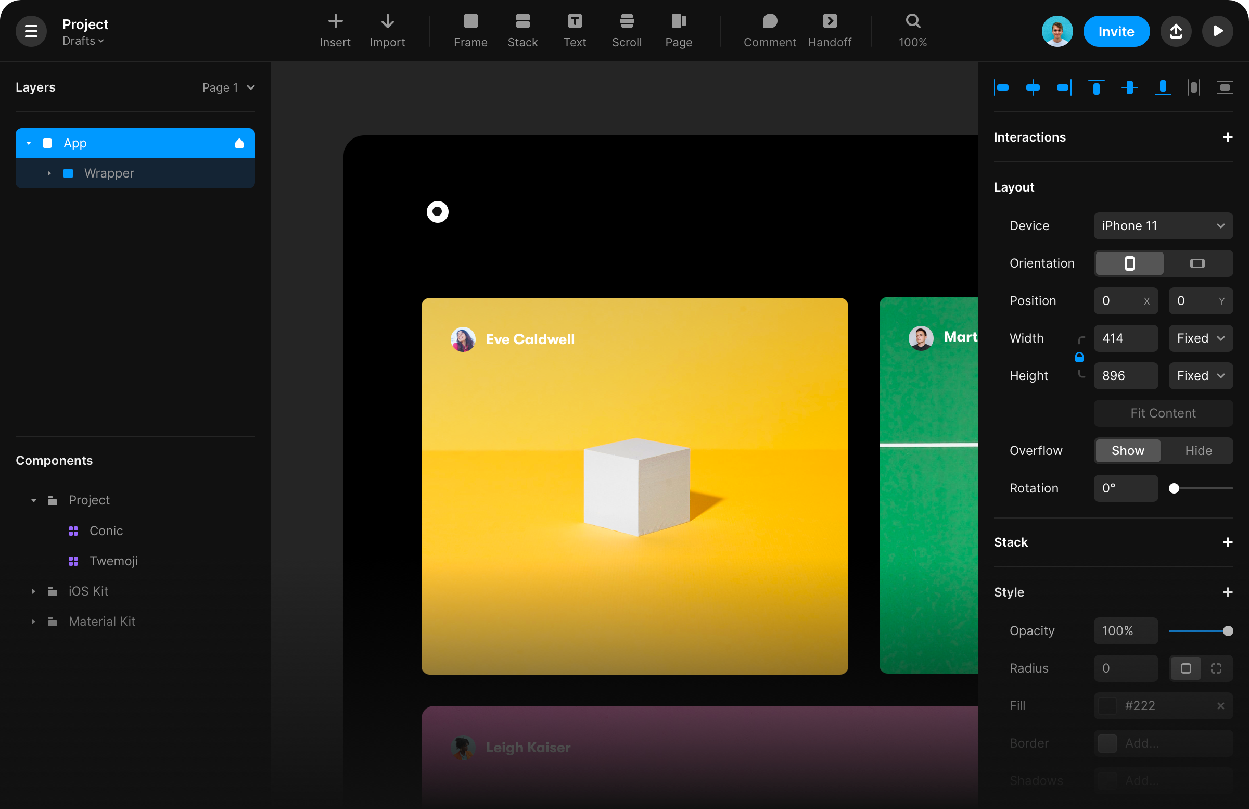
Task: Click Fit Content button in Layout panel
Action: [x=1163, y=413]
